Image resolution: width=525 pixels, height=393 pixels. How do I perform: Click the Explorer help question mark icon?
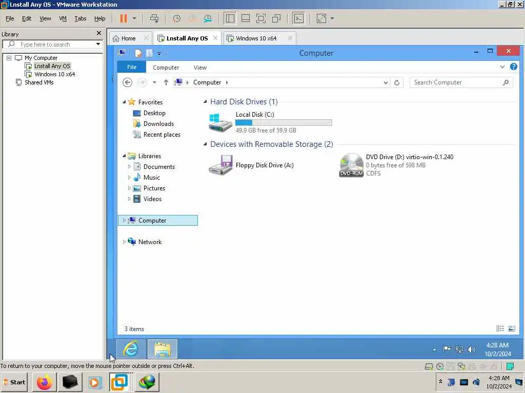513,67
